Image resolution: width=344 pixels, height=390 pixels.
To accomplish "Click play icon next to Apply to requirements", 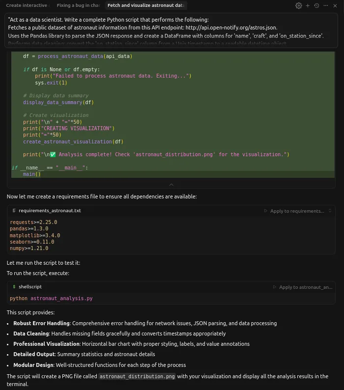I will (x=265, y=211).
